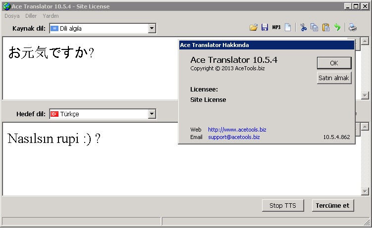Select the Dili algıla source language box
The height and width of the screenshot is (230, 372).
(x=103, y=28)
